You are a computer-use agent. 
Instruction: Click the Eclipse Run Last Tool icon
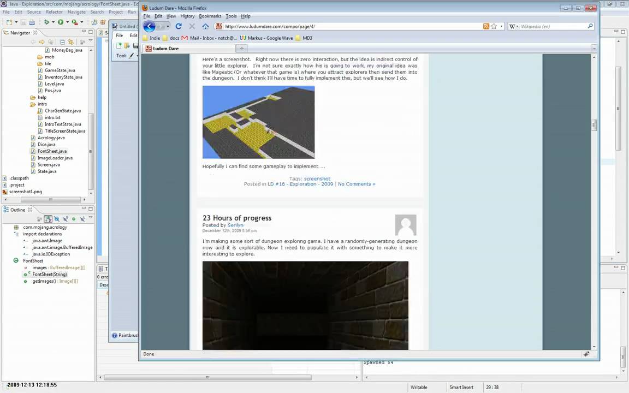click(75, 22)
